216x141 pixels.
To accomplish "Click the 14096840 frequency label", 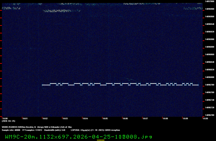I will pos(210,62).
